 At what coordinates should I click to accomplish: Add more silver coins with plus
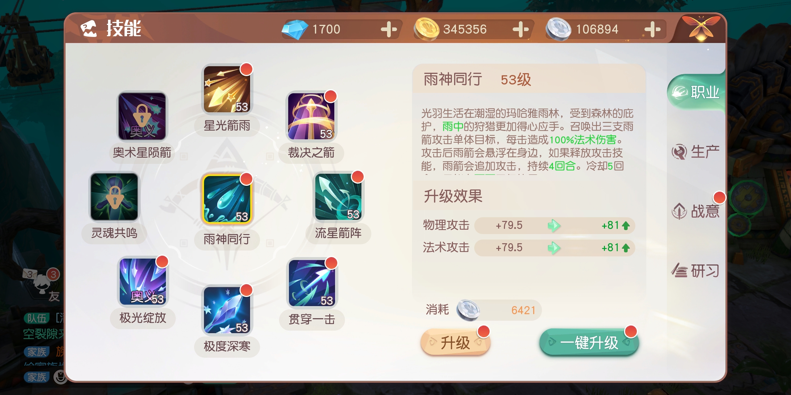pyautogui.click(x=652, y=29)
